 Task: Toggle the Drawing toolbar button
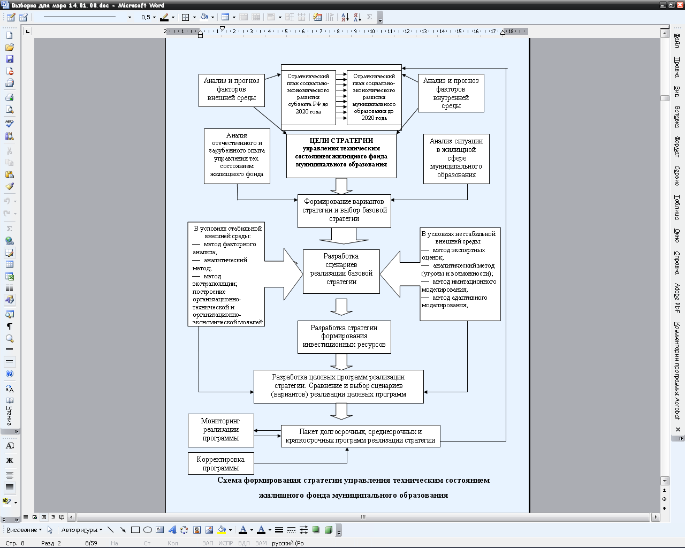(x=9, y=300)
